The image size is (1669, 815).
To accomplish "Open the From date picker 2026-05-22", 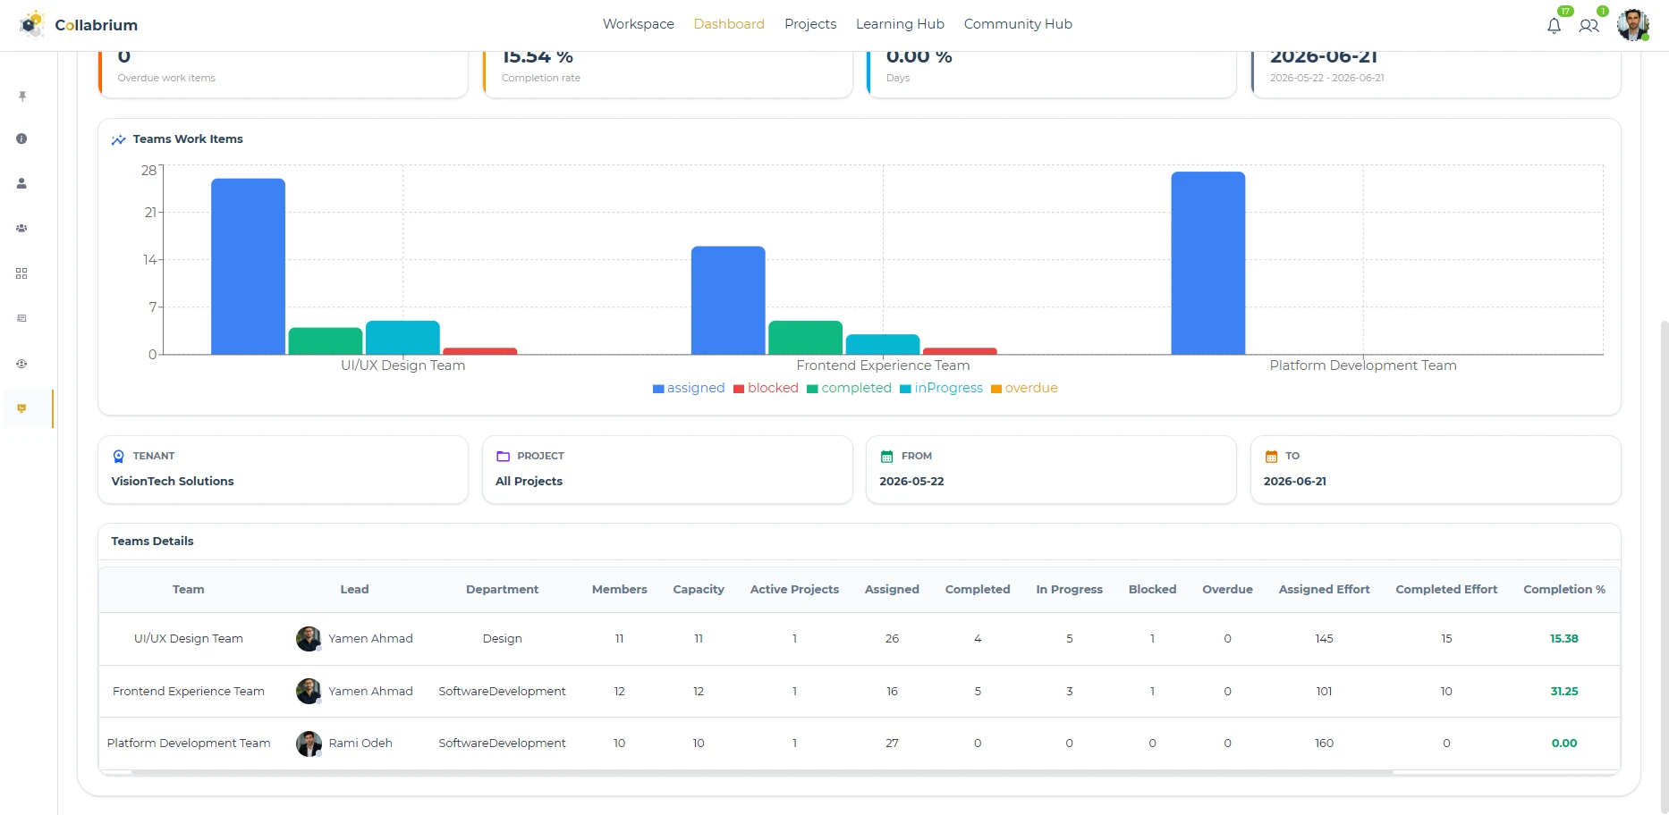I will 1051,470.
